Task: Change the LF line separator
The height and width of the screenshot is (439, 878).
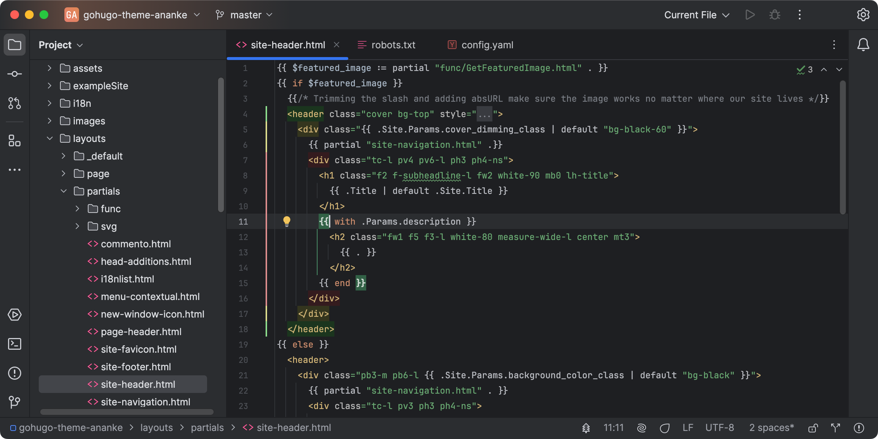Action: click(688, 428)
